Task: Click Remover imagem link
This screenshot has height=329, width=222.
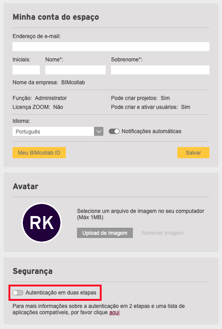Action: (162, 233)
